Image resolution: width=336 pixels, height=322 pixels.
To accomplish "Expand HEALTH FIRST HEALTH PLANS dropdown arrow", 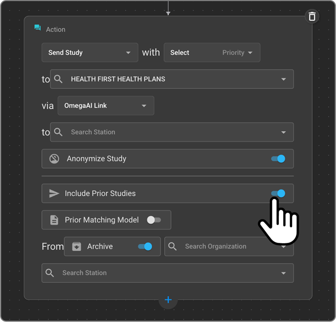I will [x=284, y=79].
